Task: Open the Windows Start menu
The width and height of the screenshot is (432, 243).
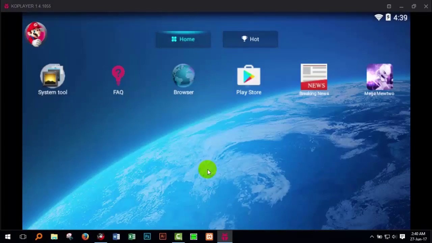Action: tap(8, 237)
